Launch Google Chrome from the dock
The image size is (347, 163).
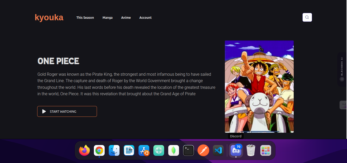99,150
